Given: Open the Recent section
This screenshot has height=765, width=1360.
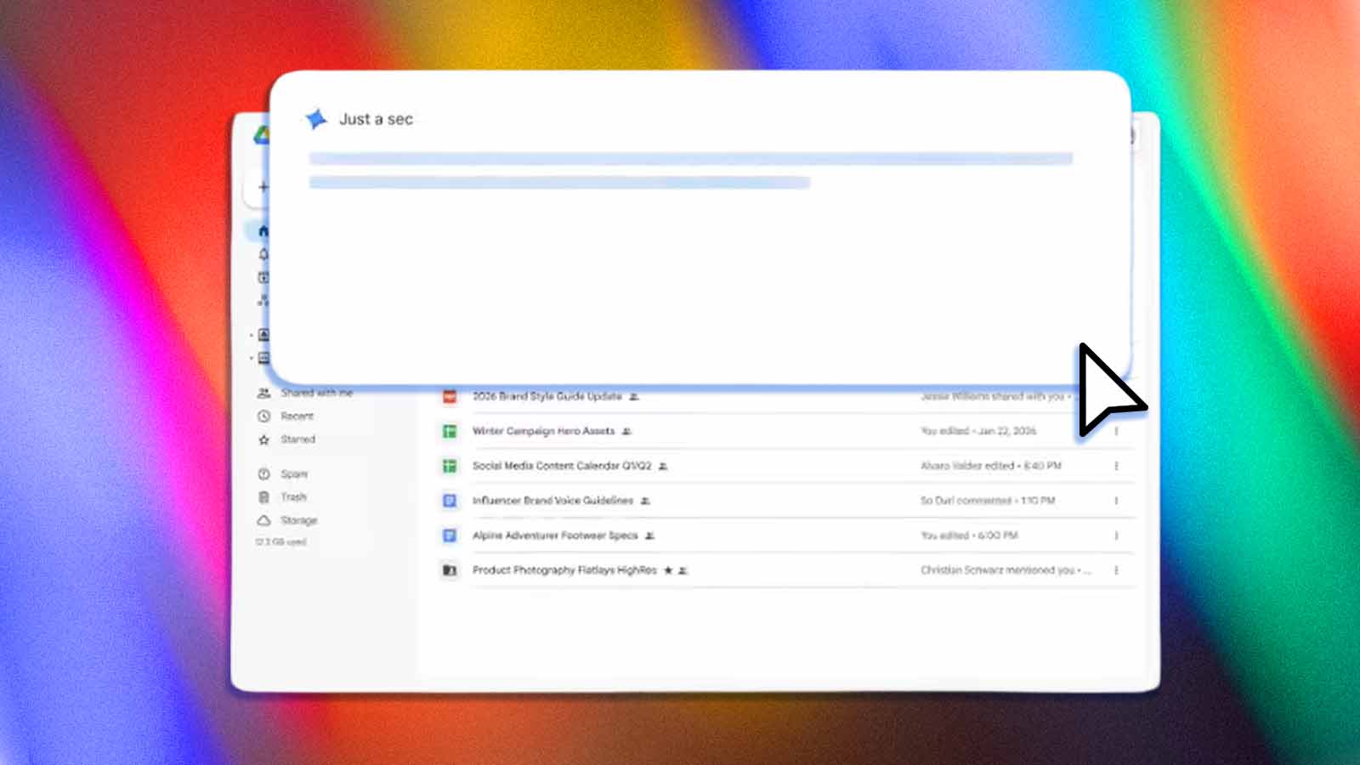Looking at the screenshot, I should pyautogui.click(x=298, y=416).
